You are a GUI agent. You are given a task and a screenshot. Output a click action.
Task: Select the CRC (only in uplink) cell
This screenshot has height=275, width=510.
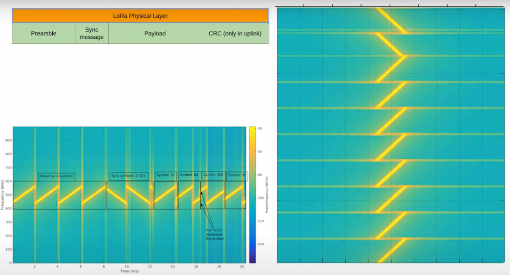pos(235,34)
